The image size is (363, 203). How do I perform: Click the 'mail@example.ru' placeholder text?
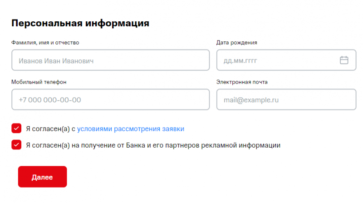click(251, 100)
